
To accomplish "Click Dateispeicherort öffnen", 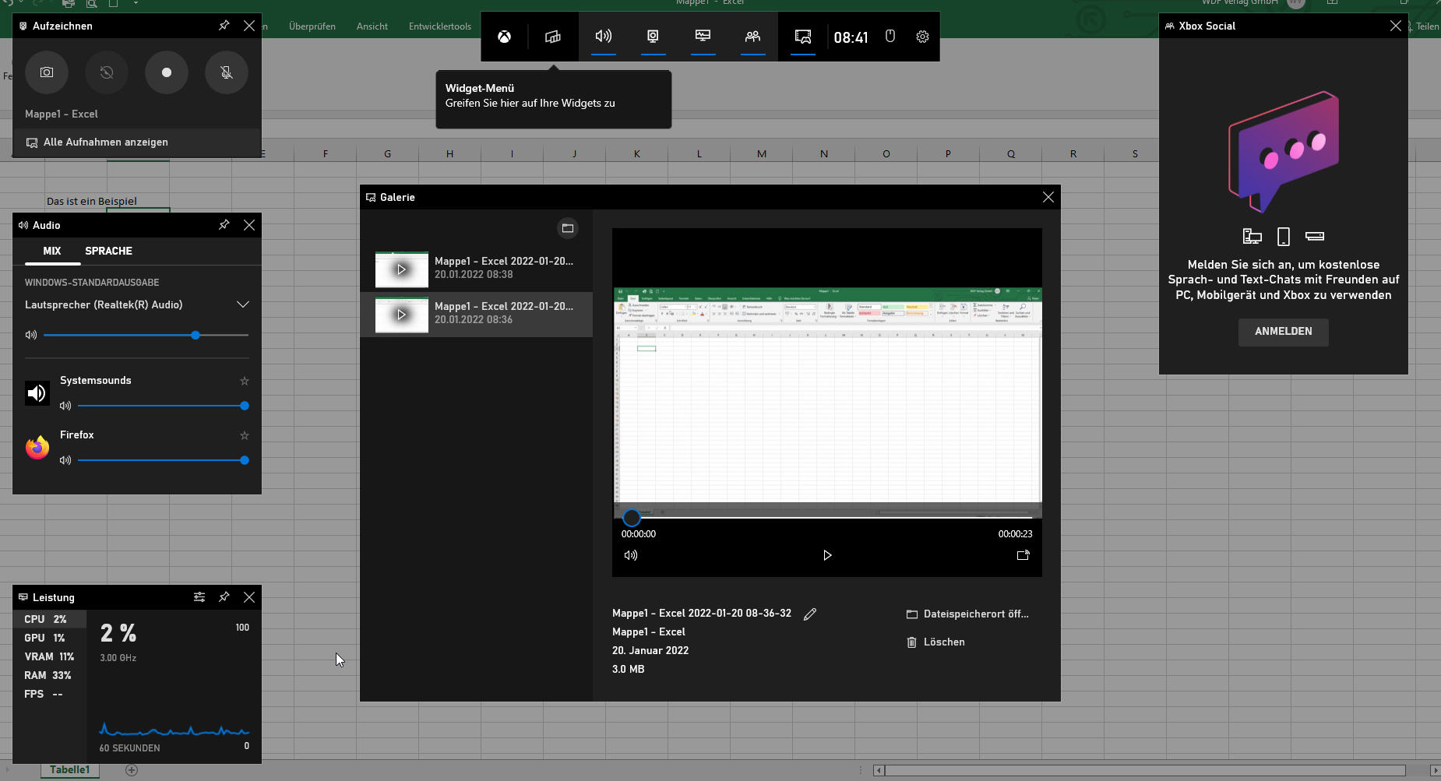I will [967, 614].
